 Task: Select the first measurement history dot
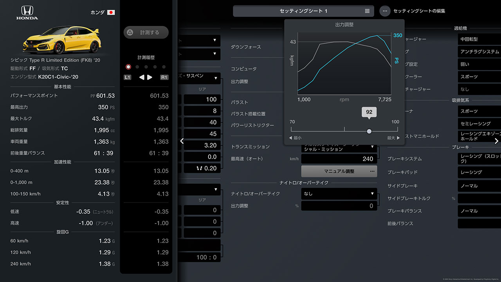[128, 67]
